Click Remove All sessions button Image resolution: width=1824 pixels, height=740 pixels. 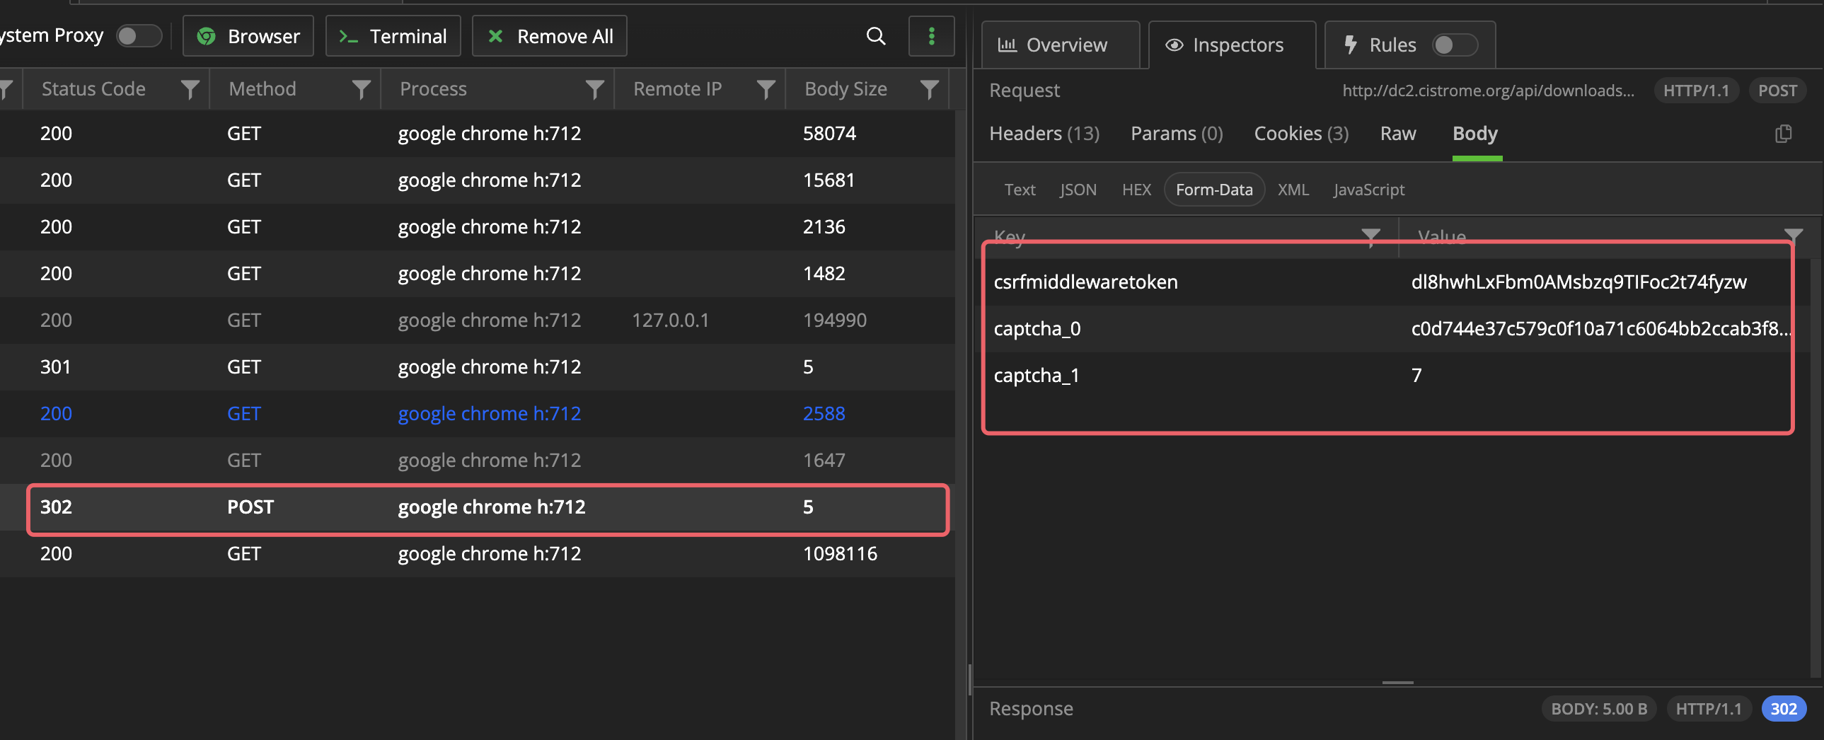(550, 36)
